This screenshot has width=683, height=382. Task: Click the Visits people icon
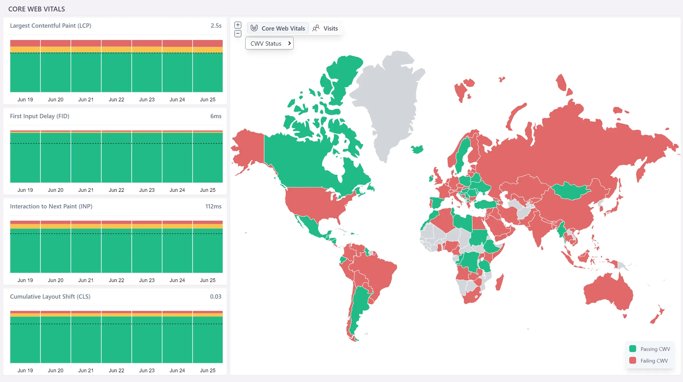(x=316, y=28)
